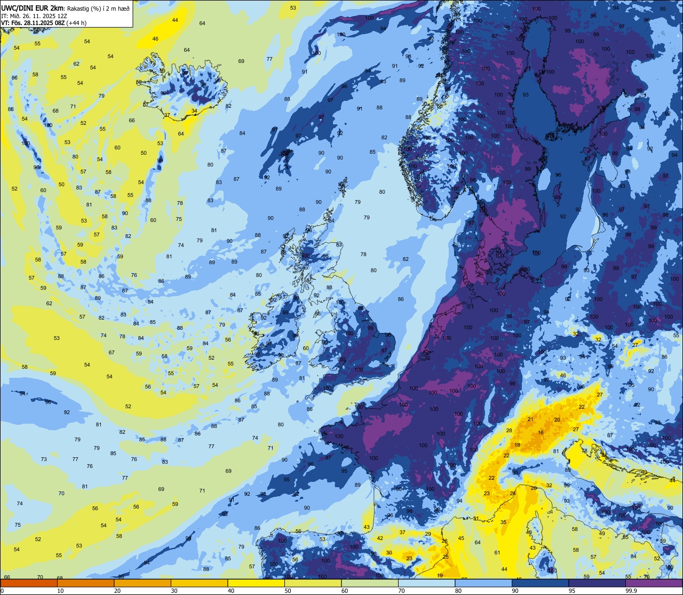Click the map value '19' near the bottom edge
683x595 pixels.
440,575
